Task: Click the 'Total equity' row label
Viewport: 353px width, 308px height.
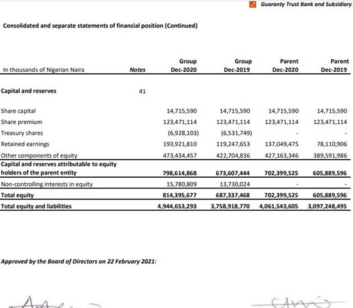Action: coord(17,195)
